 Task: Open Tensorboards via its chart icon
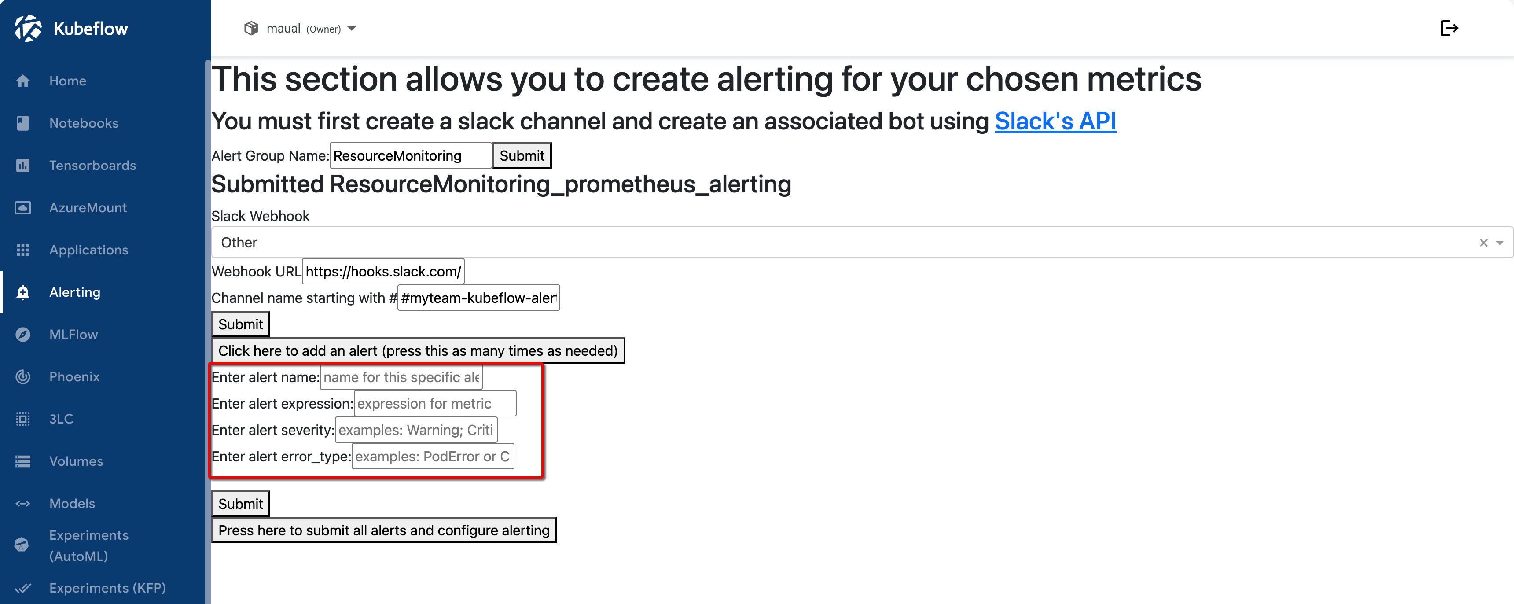(x=23, y=165)
